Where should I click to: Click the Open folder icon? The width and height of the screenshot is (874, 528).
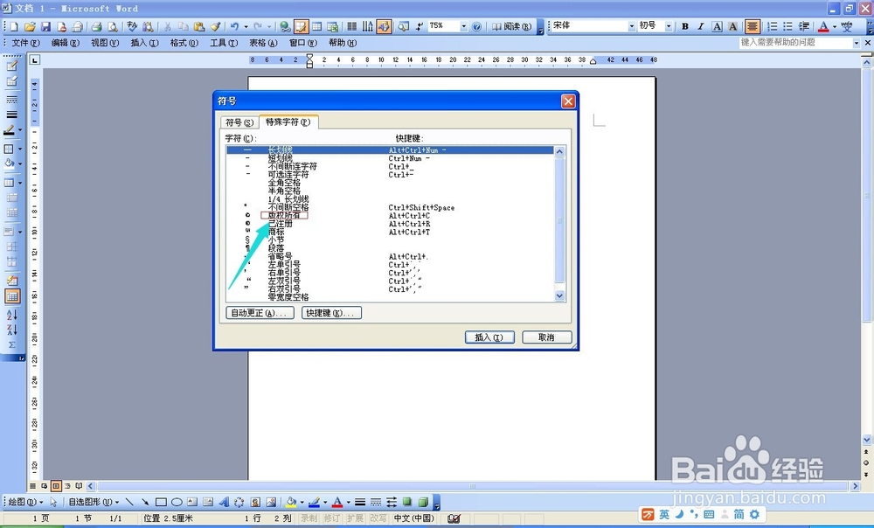(x=30, y=26)
